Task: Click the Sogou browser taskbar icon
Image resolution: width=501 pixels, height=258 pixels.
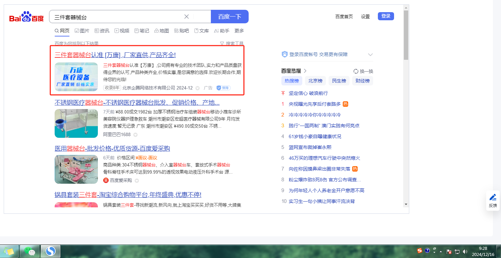Action: click(50, 251)
